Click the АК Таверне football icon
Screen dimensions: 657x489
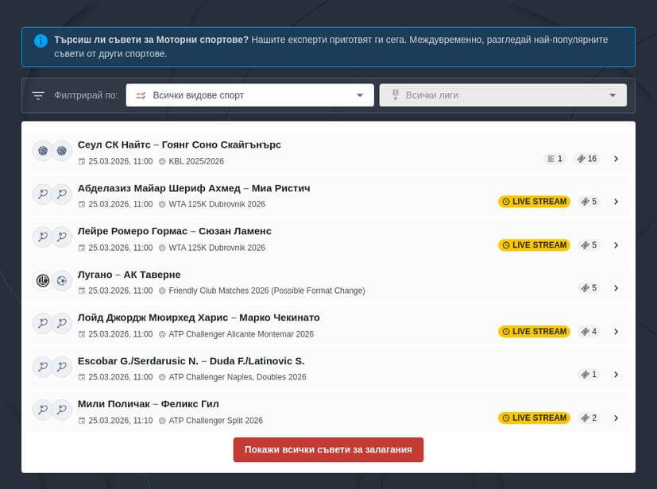[x=62, y=280]
